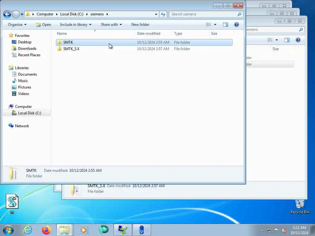
Task: Go back with the blue Back arrow
Action: [7, 14]
